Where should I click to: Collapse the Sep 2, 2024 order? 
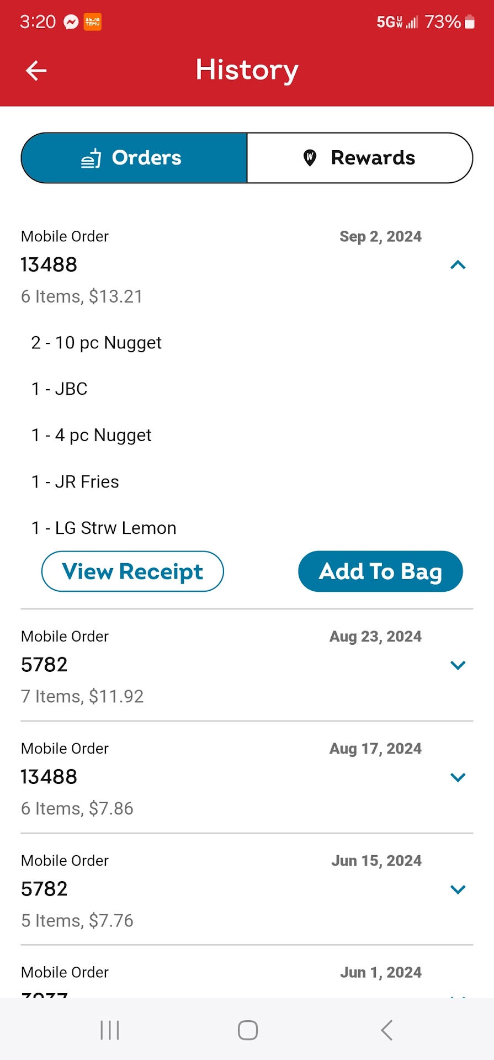[458, 265]
